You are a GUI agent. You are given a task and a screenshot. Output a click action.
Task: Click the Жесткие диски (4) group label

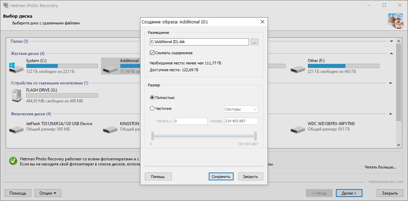pos(28,54)
